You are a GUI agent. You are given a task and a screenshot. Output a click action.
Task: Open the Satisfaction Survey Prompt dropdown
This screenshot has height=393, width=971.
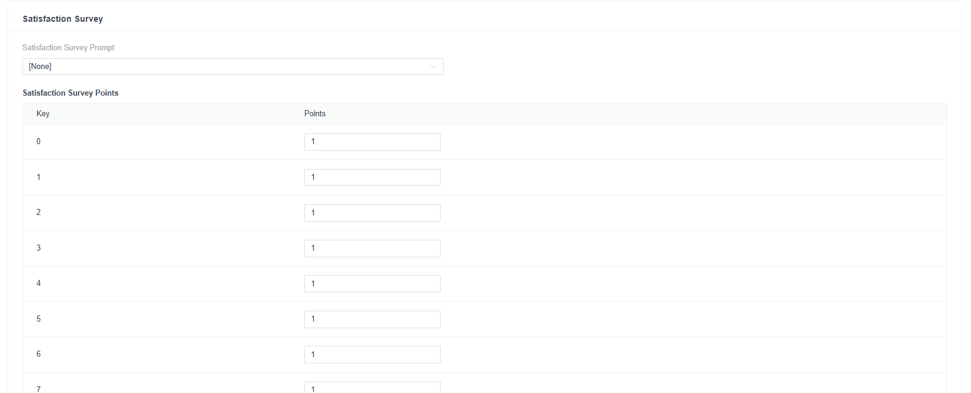point(233,67)
